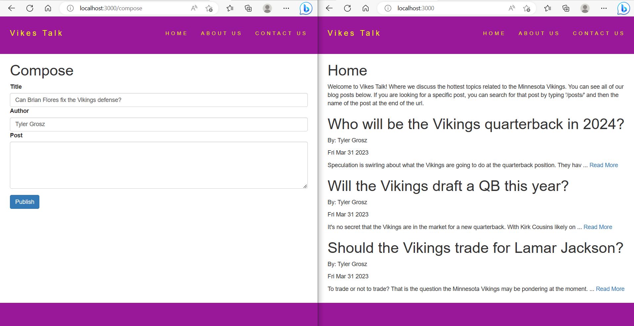
Task: Click Read aloud icon in left address bar
Action: tap(194, 8)
